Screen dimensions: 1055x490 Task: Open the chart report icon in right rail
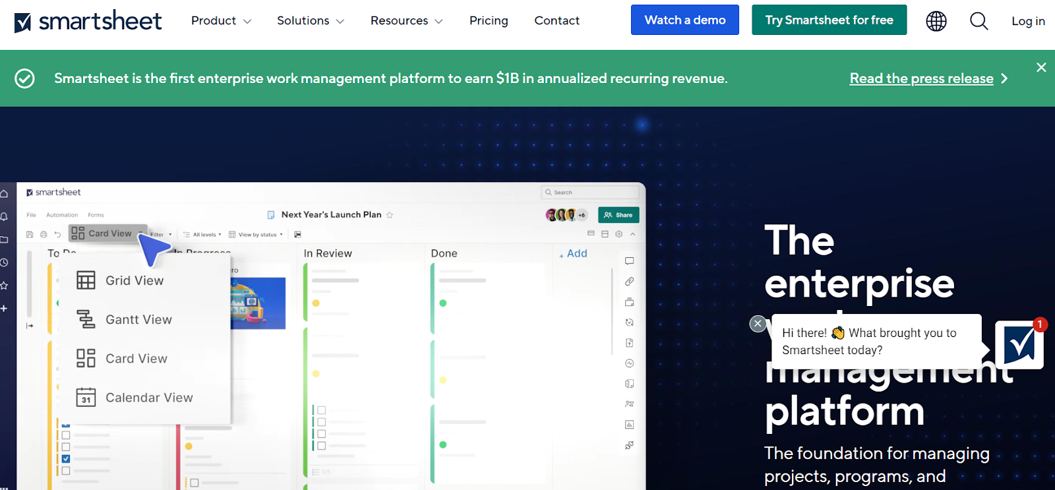(x=630, y=425)
